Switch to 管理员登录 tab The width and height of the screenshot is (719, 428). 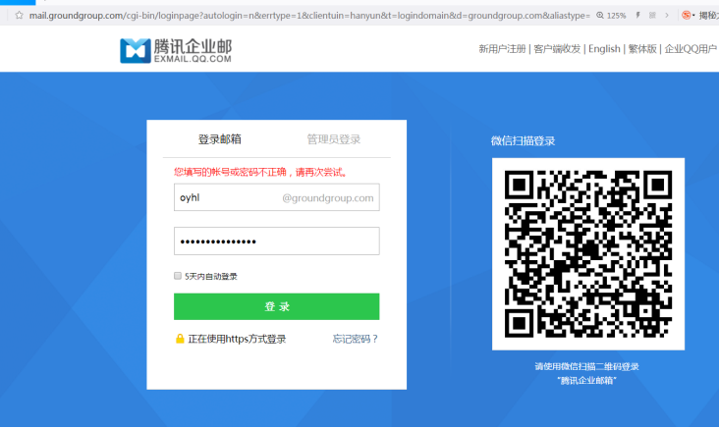(334, 139)
